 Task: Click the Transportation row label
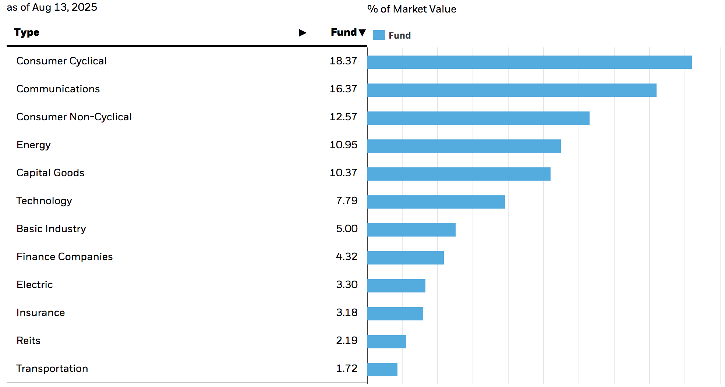[x=52, y=369]
